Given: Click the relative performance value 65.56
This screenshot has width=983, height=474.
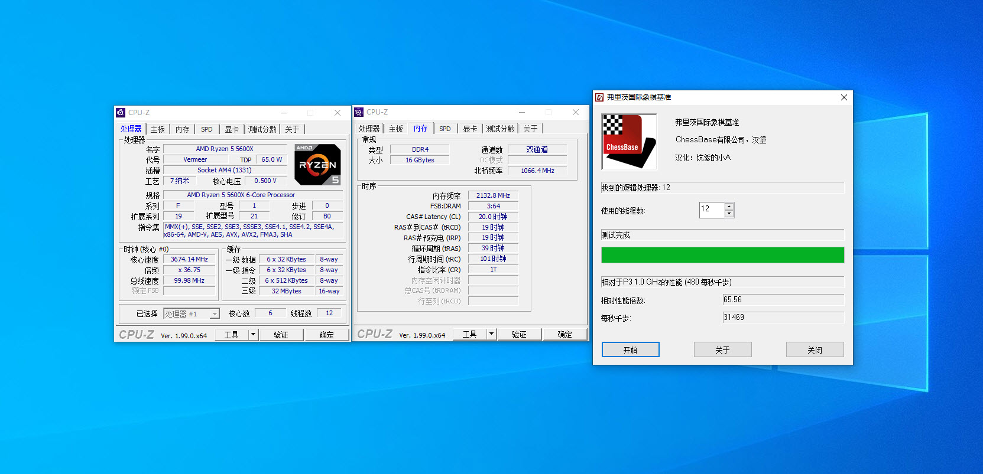Looking at the screenshot, I should [783, 300].
